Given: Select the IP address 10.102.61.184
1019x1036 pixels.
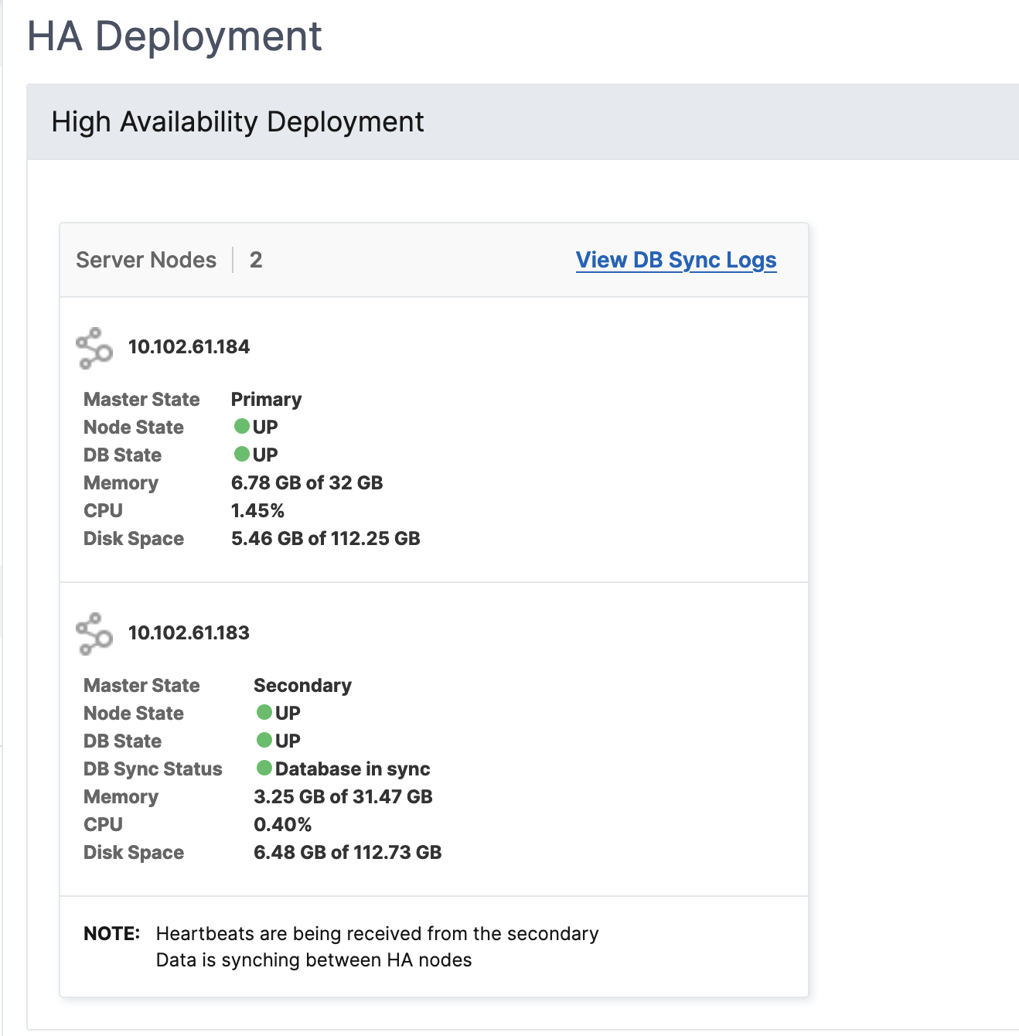Looking at the screenshot, I should pos(189,347).
